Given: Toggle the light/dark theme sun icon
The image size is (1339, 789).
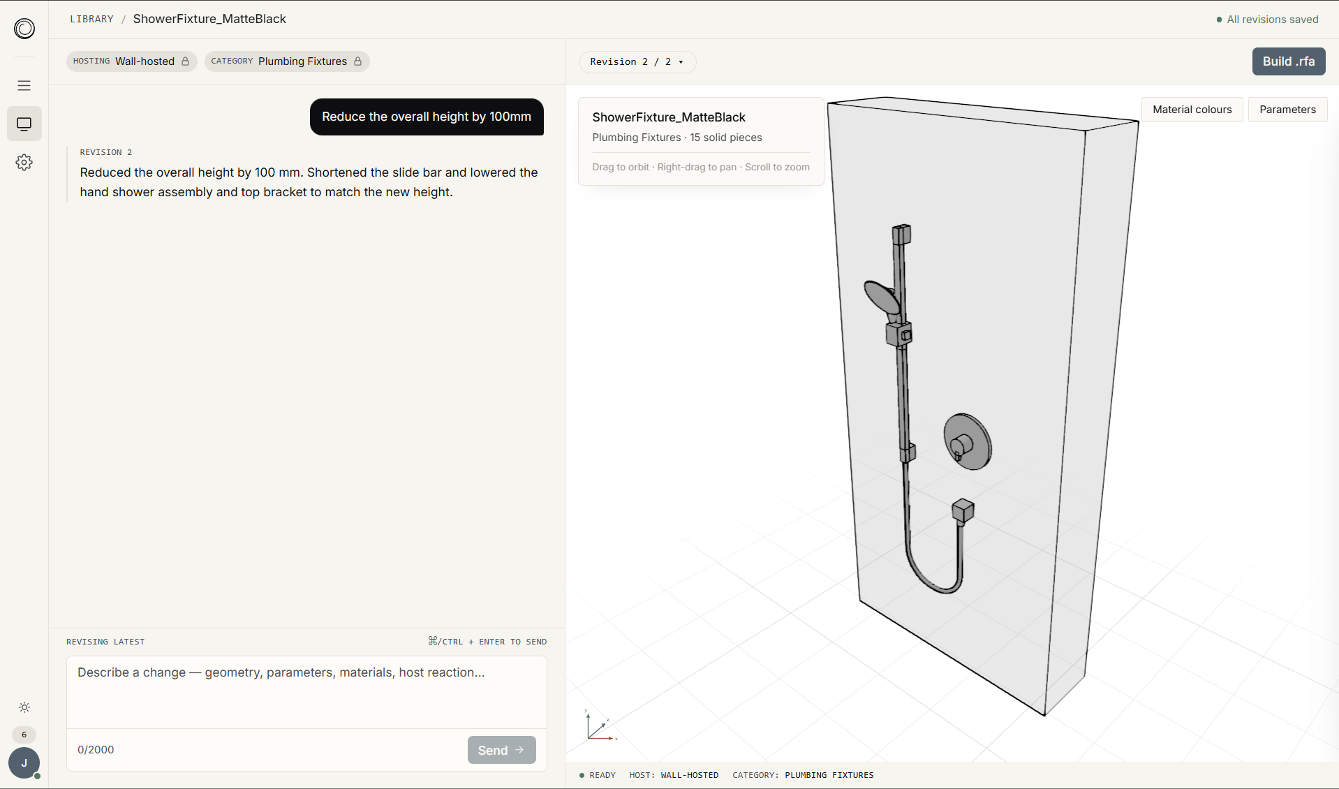Looking at the screenshot, I should tap(24, 707).
